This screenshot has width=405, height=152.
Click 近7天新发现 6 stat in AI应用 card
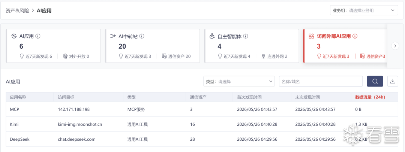tap(39, 56)
